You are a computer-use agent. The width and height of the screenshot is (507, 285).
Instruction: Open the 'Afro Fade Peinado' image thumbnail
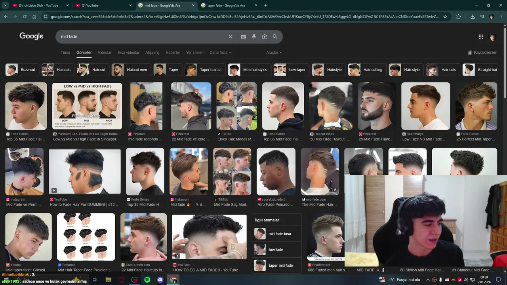(276, 171)
